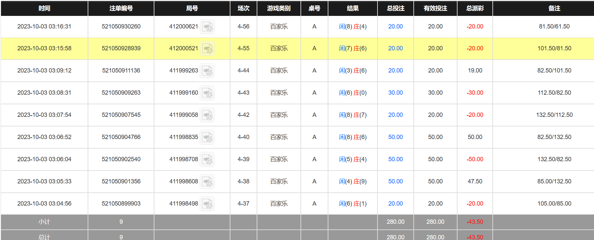Click remark value 101.50/81.50

[x=554, y=48]
